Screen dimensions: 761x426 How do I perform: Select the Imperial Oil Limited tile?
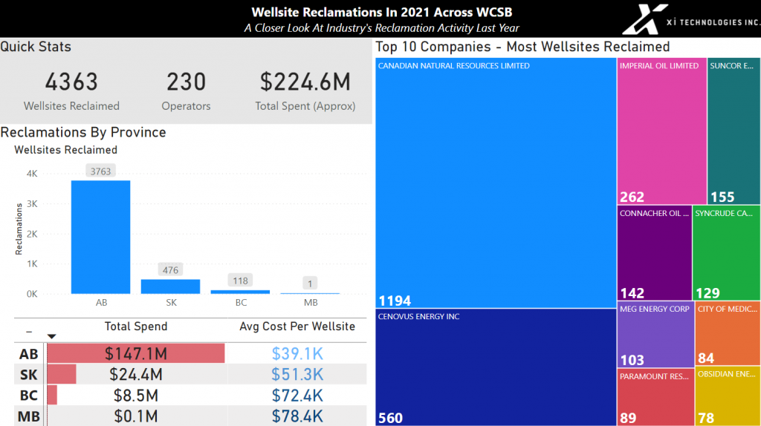(661, 131)
